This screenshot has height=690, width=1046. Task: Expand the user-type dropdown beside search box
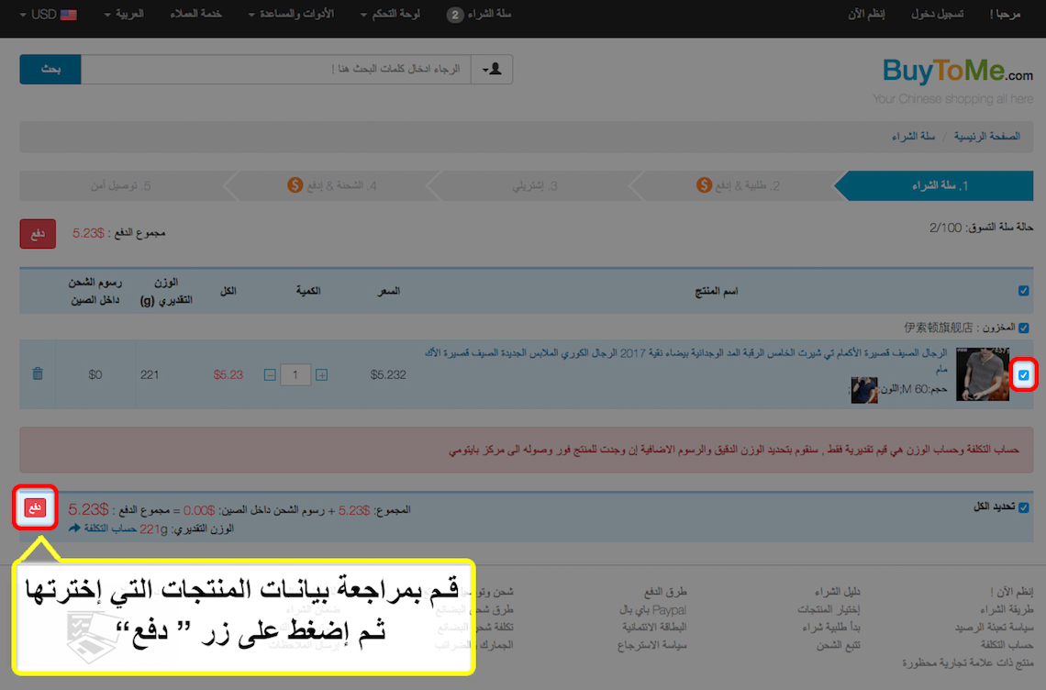tap(492, 70)
